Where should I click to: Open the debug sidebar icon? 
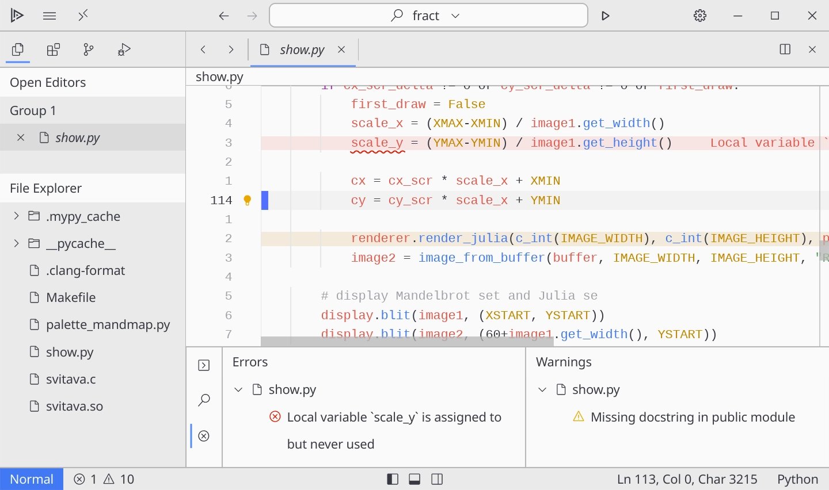124,49
